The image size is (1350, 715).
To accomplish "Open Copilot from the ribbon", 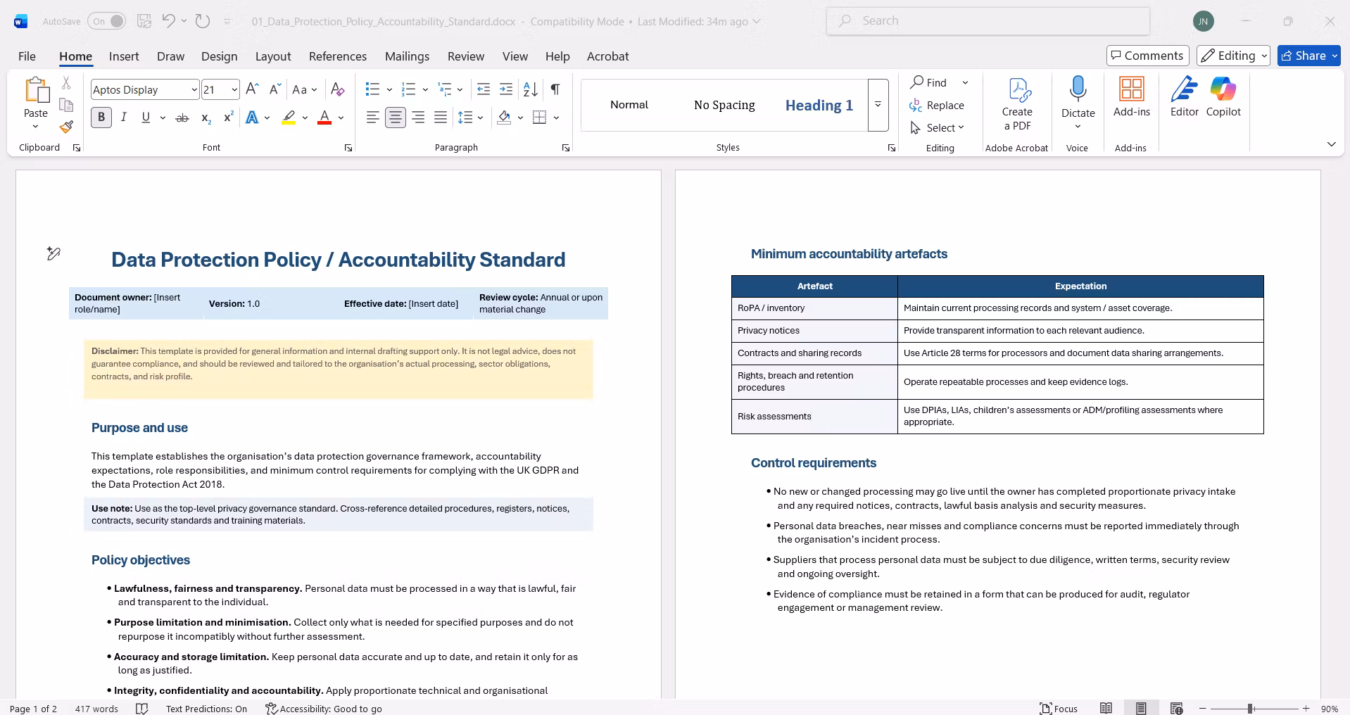I will pyautogui.click(x=1223, y=97).
